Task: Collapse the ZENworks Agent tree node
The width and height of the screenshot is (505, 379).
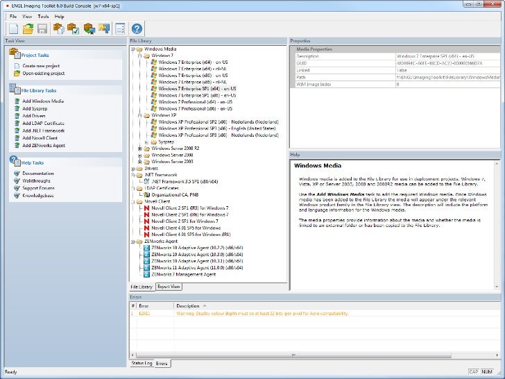Action: click(132, 242)
